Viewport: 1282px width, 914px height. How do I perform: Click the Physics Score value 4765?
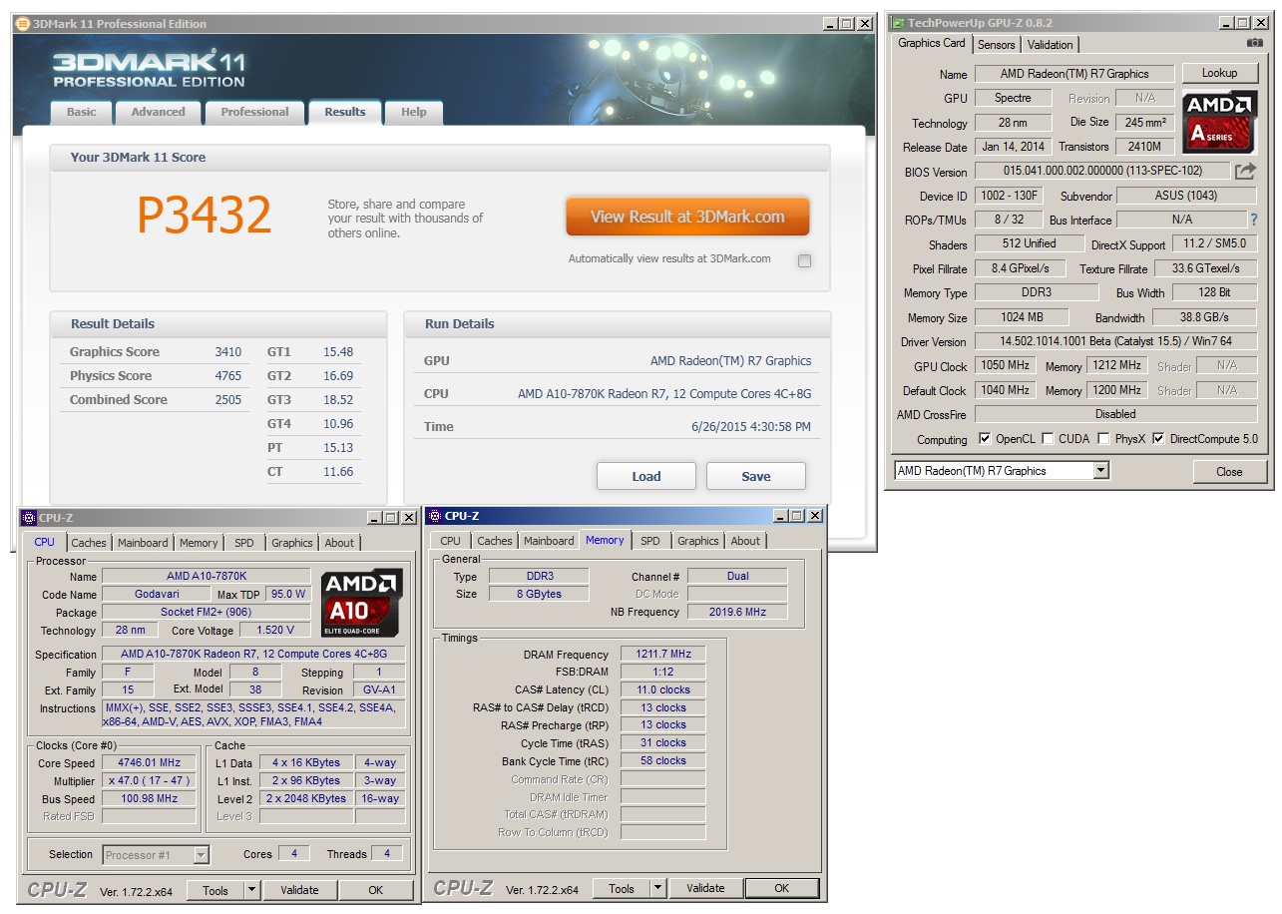(x=228, y=376)
